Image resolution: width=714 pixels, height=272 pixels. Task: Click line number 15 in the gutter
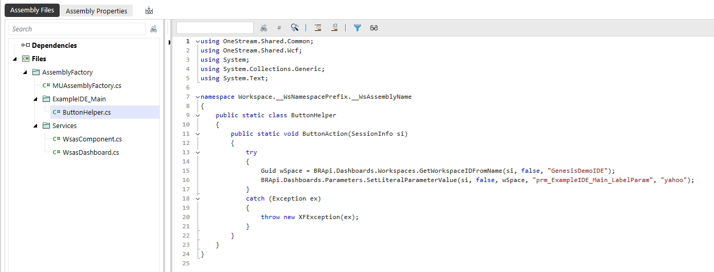(186, 171)
